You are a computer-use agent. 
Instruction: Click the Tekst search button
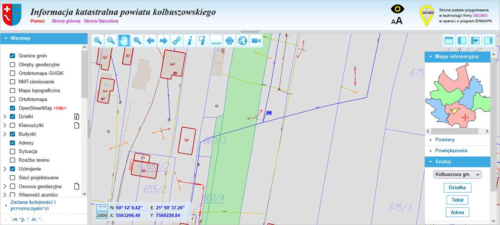[x=457, y=200]
